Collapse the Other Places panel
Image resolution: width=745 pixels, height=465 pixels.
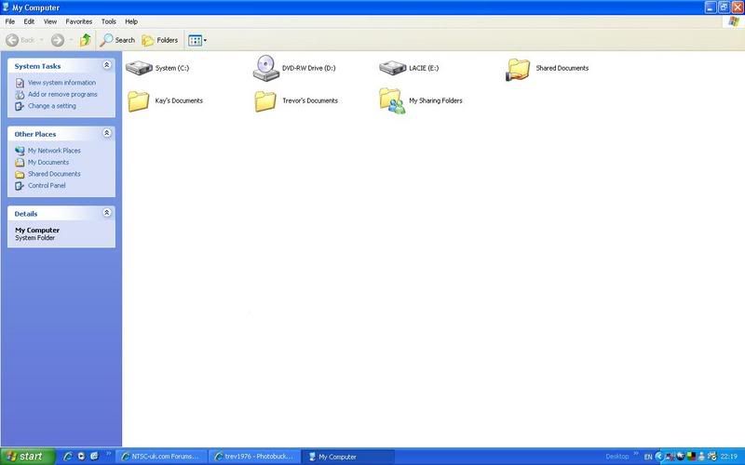(107, 133)
